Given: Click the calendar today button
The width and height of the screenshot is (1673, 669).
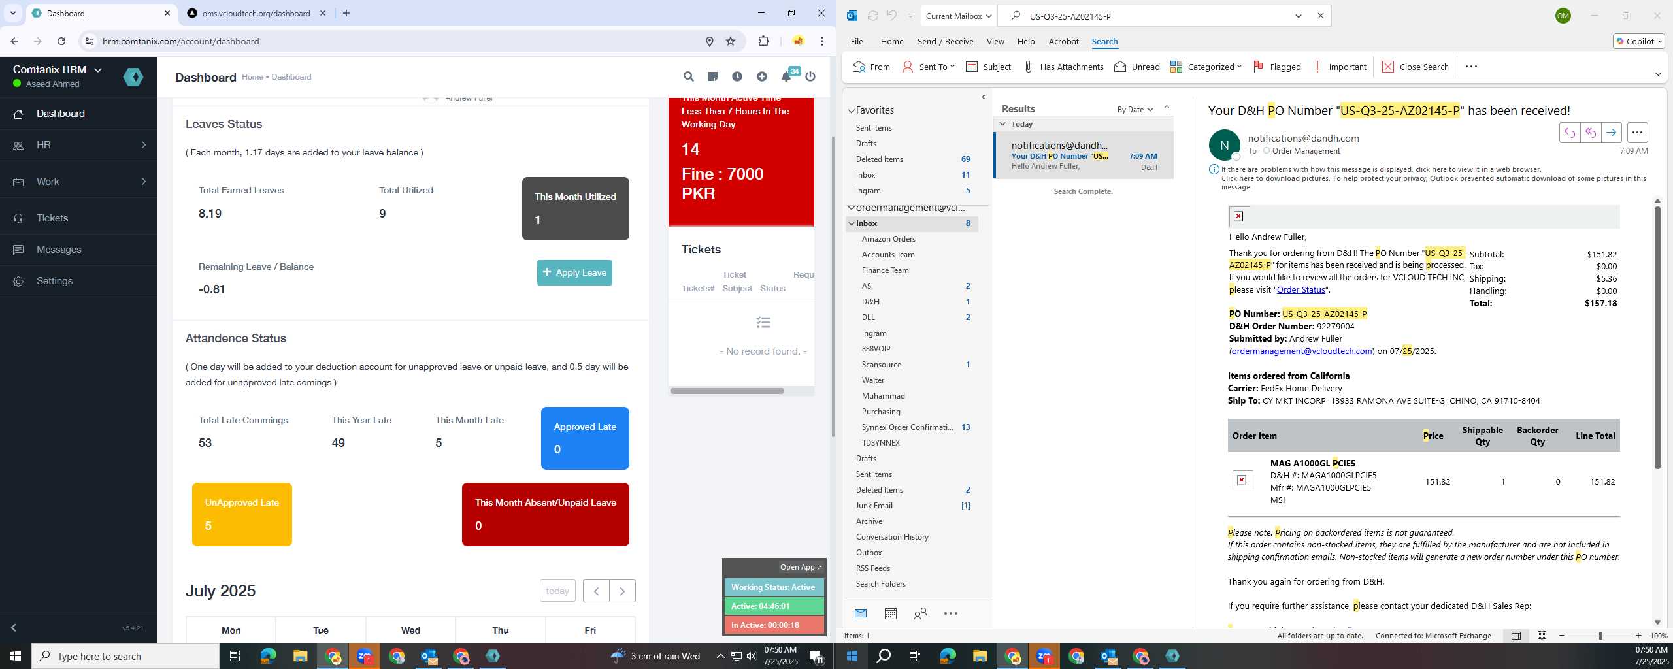Looking at the screenshot, I should 557,591.
